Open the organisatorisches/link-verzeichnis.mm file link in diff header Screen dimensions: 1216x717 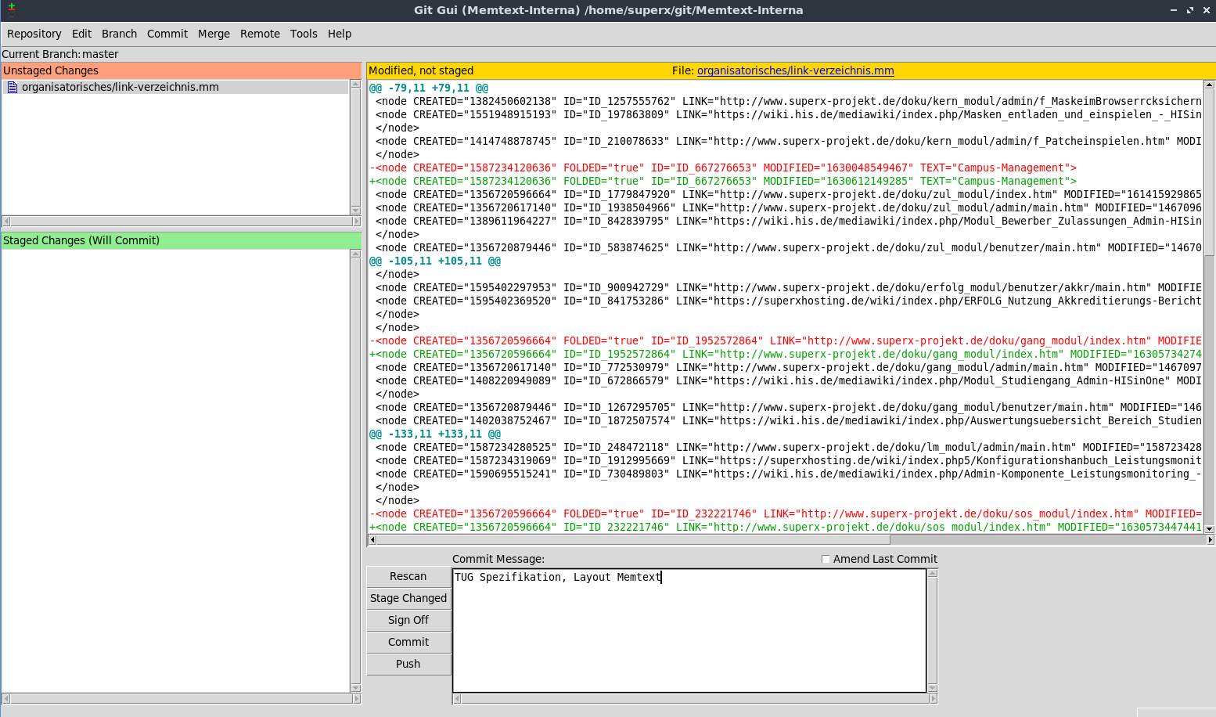click(795, 70)
